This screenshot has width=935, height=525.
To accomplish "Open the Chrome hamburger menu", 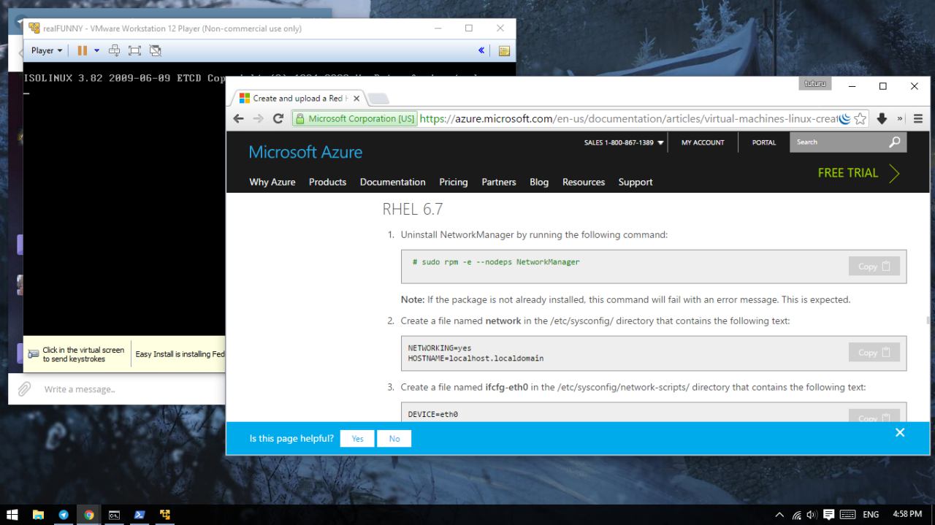I will [918, 118].
